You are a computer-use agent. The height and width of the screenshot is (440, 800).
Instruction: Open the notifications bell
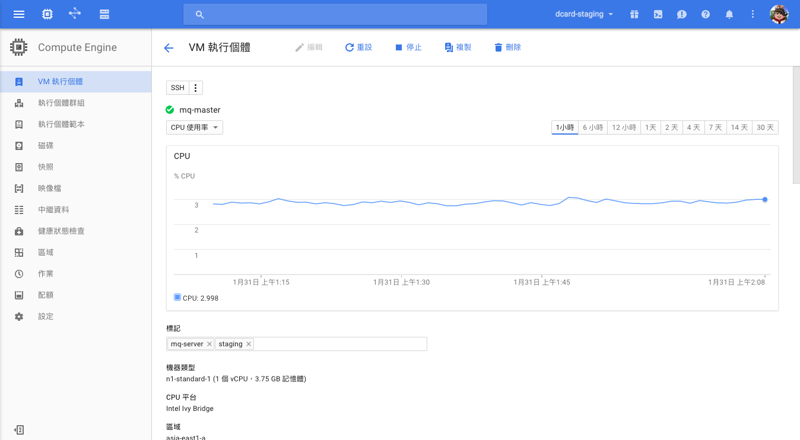click(729, 14)
